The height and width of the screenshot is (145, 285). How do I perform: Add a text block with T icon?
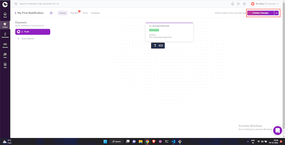pyautogui.click(x=155, y=46)
